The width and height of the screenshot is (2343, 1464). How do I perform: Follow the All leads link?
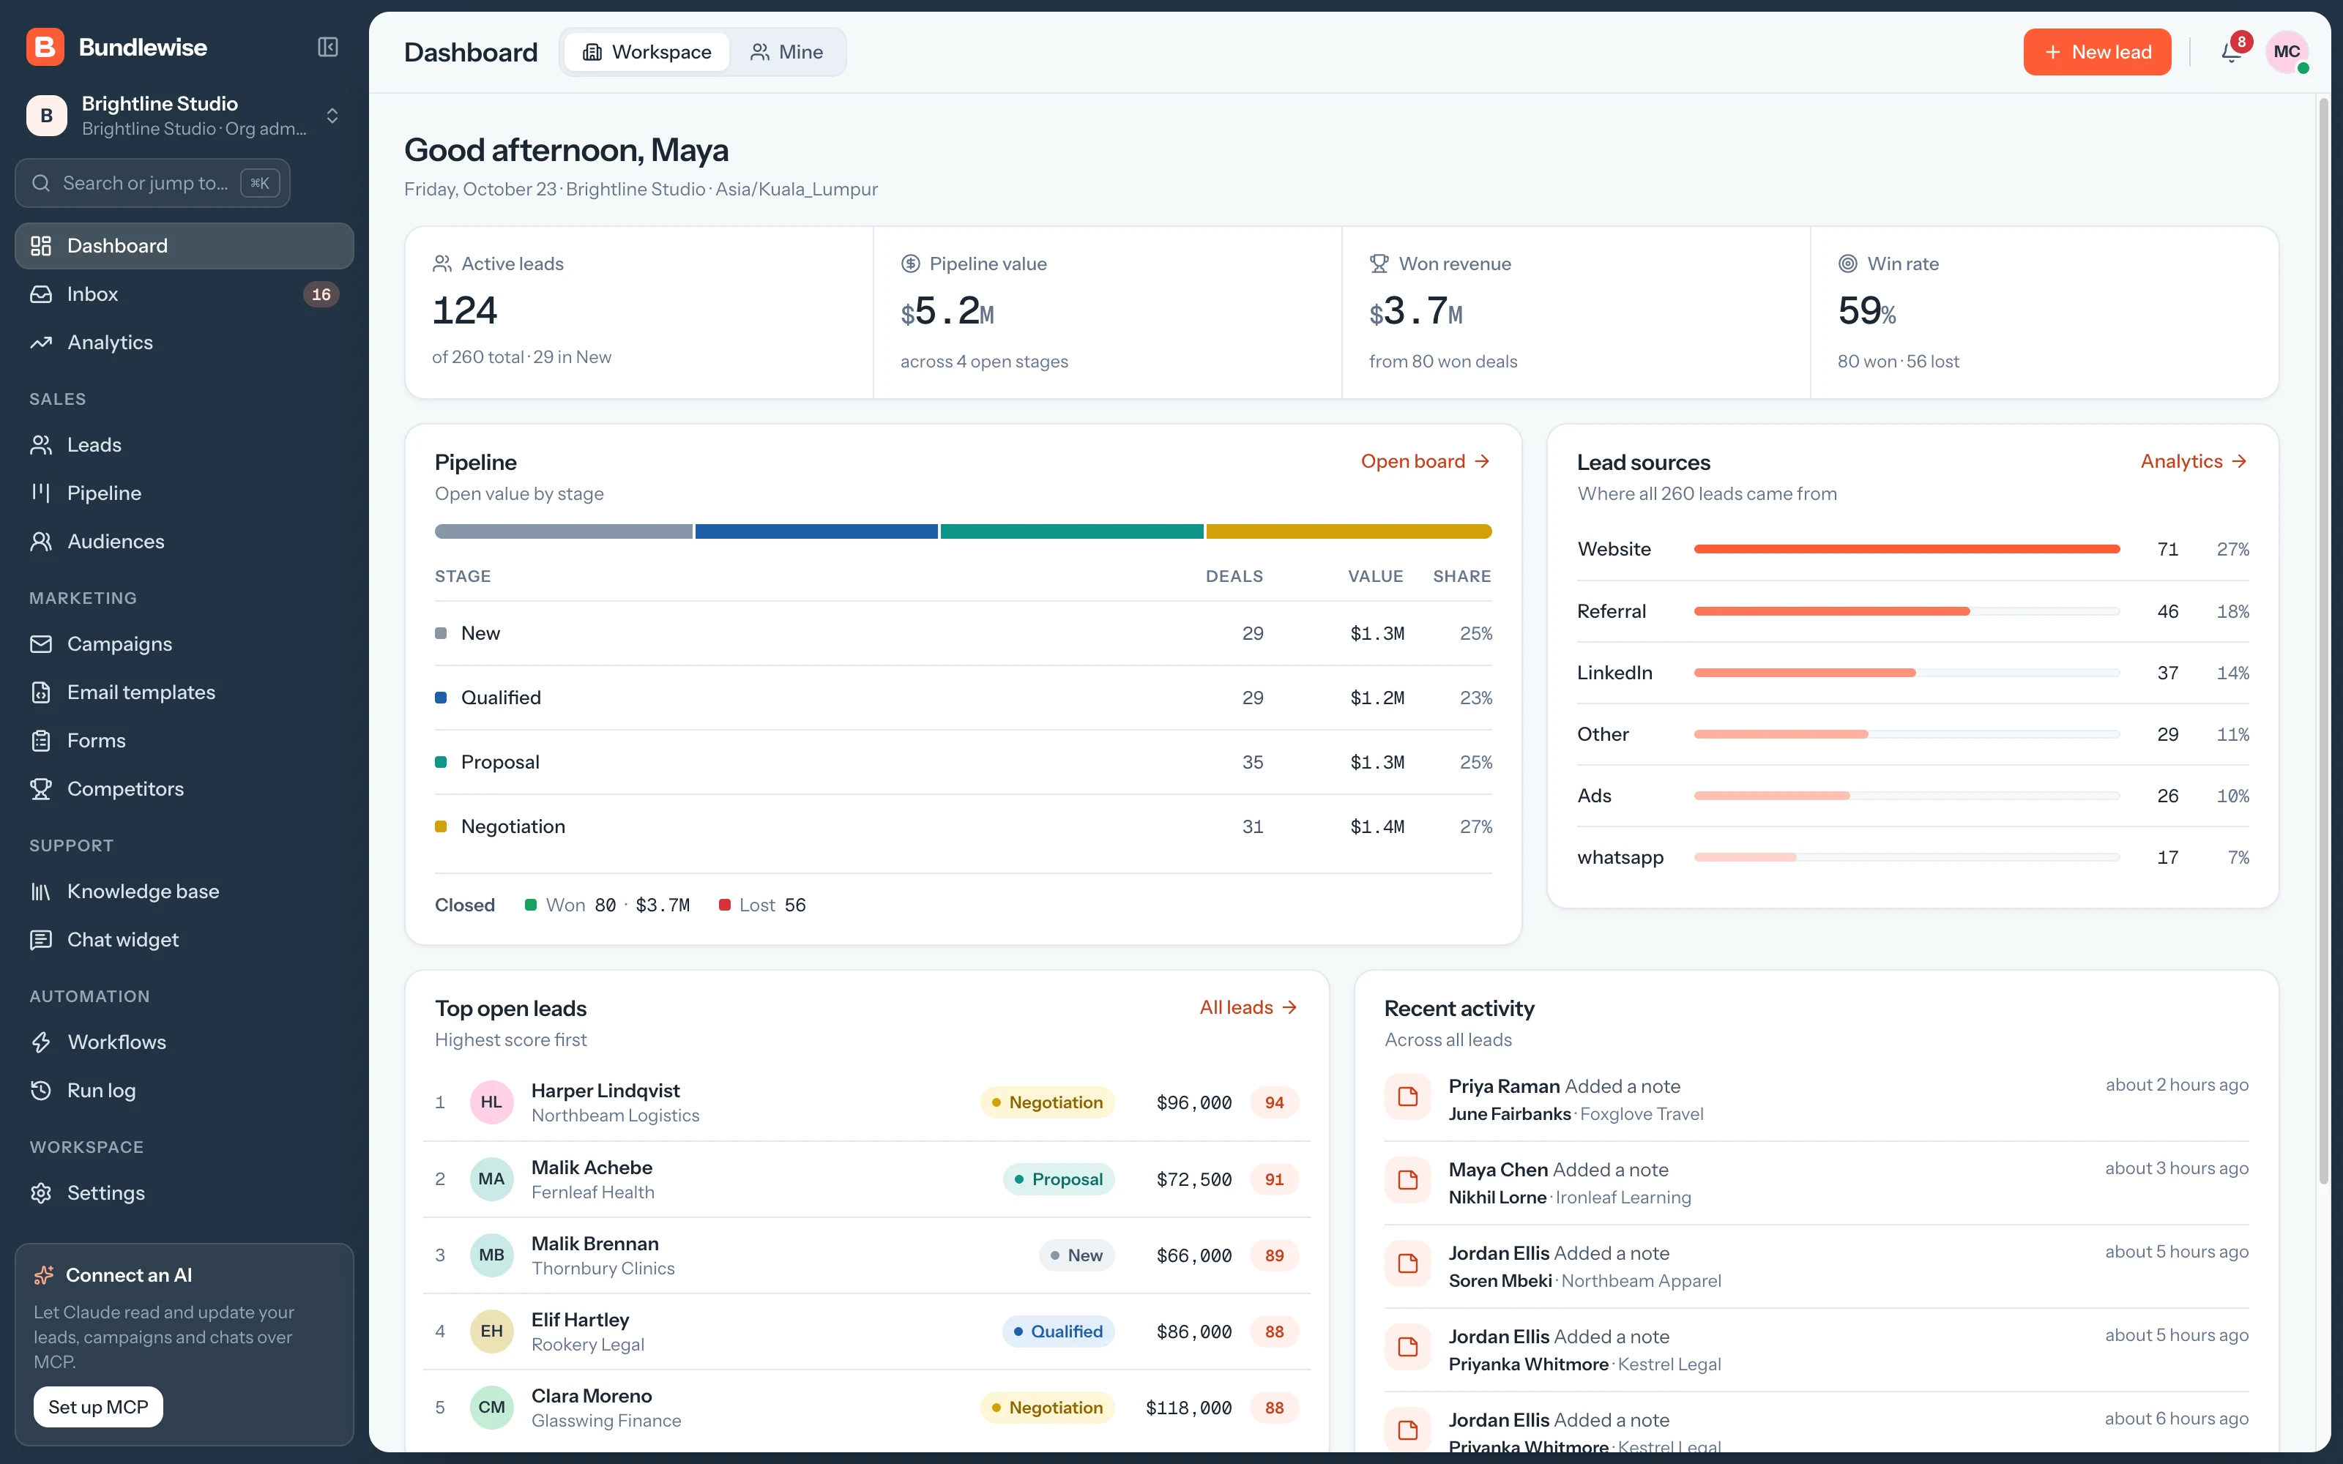coord(1249,1008)
